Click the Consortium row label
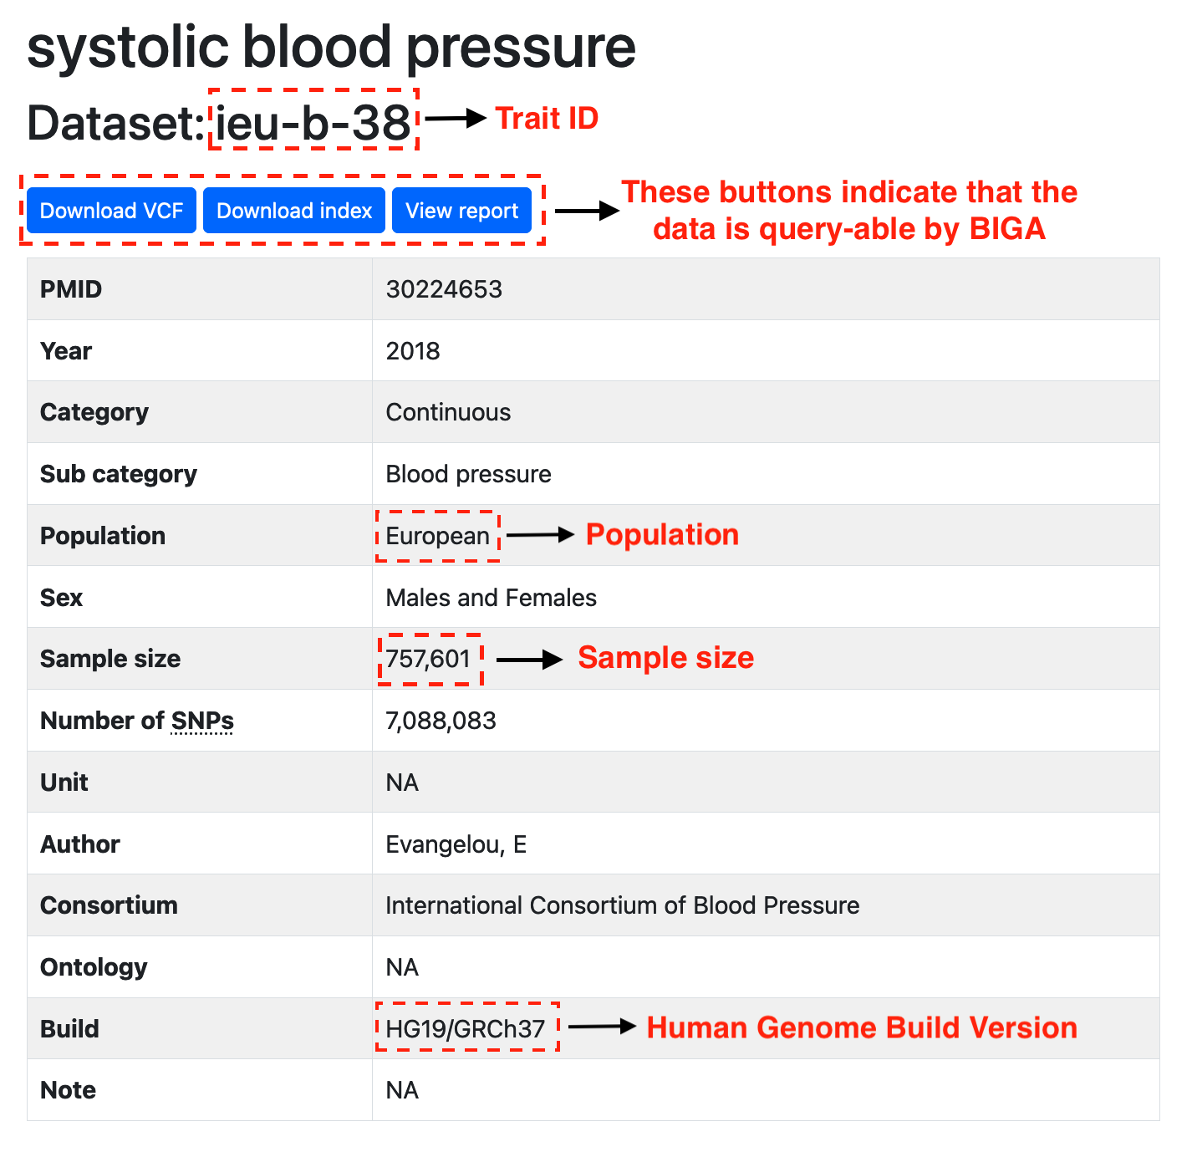The height and width of the screenshot is (1152, 1192). pyautogui.click(x=109, y=905)
